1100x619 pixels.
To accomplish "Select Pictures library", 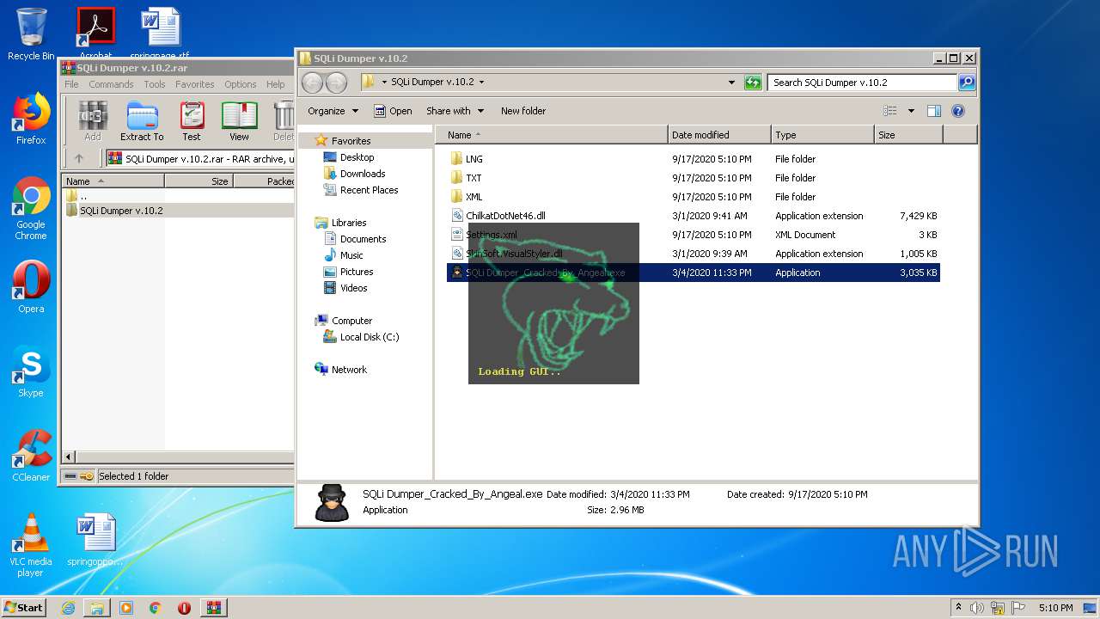I will (x=357, y=272).
